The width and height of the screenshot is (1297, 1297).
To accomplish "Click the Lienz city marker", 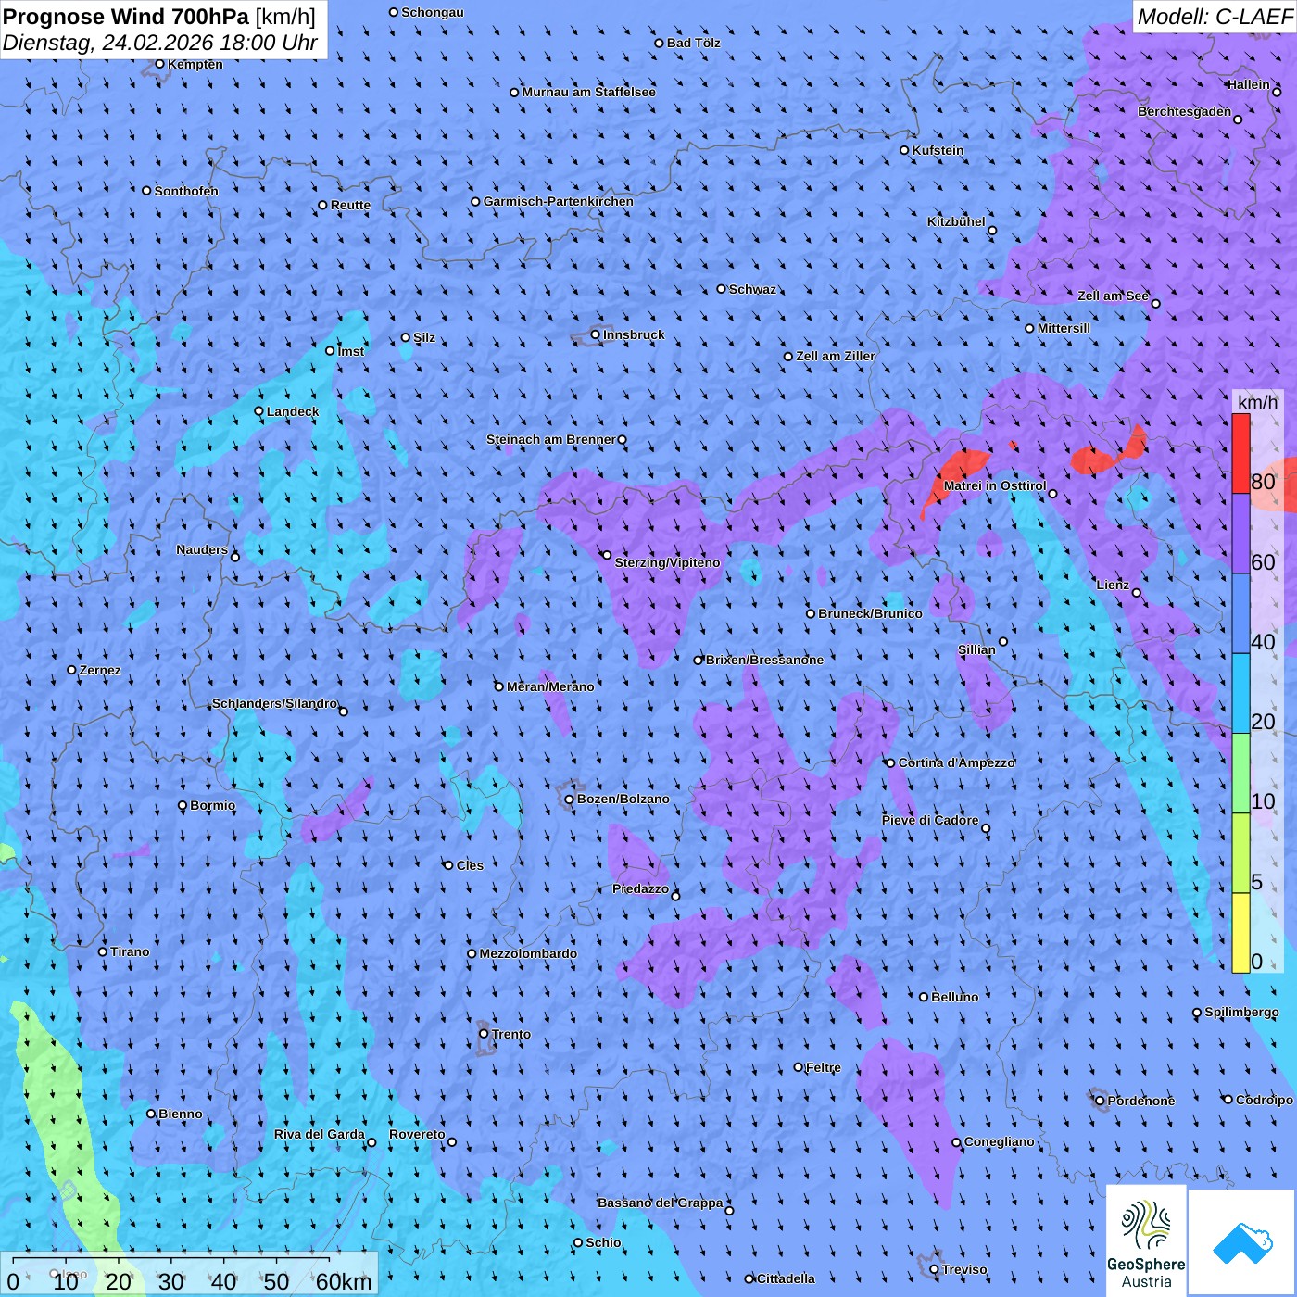I will click(x=1137, y=593).
